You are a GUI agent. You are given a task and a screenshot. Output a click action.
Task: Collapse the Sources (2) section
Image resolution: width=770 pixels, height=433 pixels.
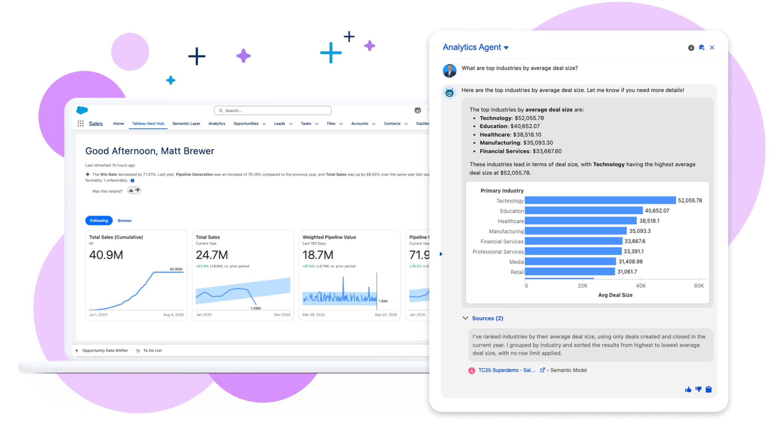pyautogui.click(x=465, y=318)
